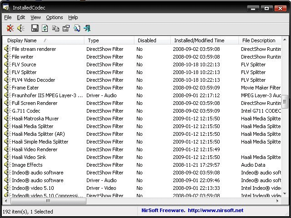Click the Copy Selected Items icon
Image resolution: width=291 pixels, height=218 pixels.
55,28
